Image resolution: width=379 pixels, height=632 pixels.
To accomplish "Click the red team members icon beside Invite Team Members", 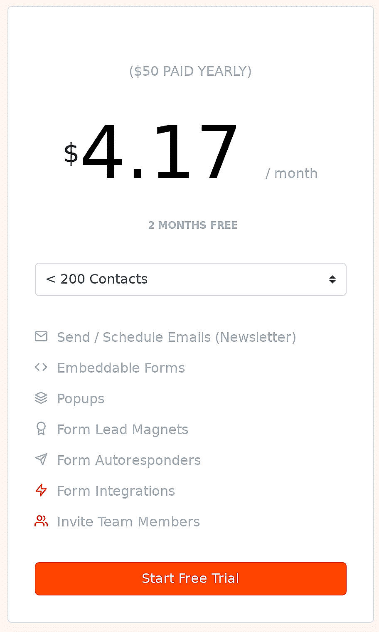I will point(41,521).
